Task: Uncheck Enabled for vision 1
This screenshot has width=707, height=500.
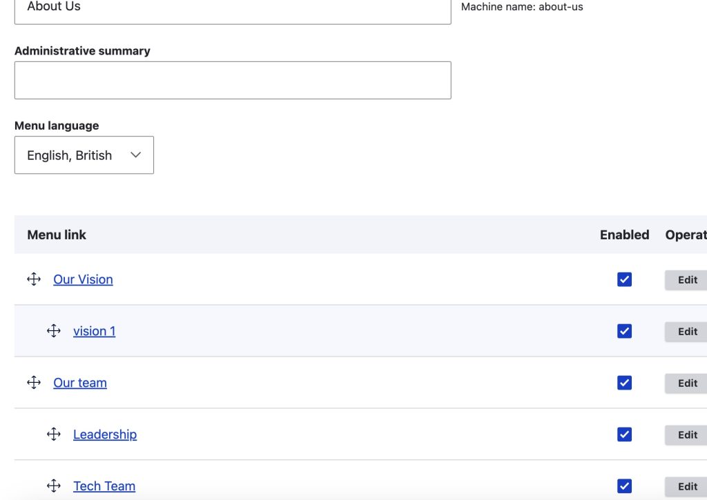Action: [x=624, y=331]
